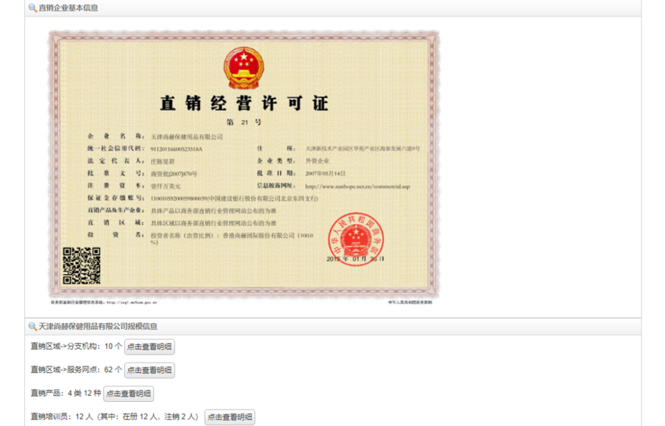Click the text 直销区域->分支机构: 10 个
Image resolution: width=665 pixels, height=426 pixels.
(76, 346)
